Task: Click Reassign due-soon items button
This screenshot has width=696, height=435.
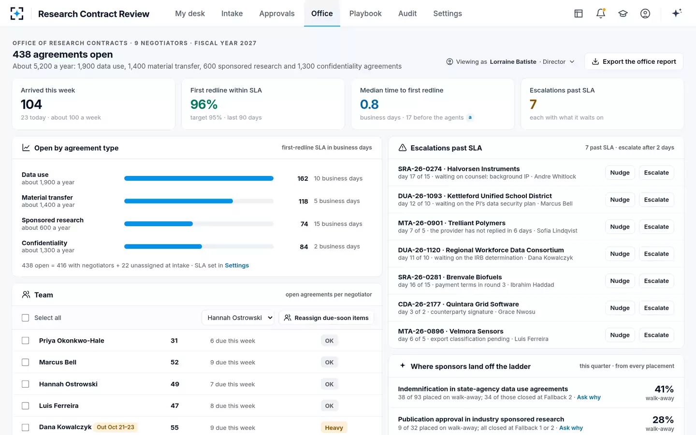Action: pos(326,318)
